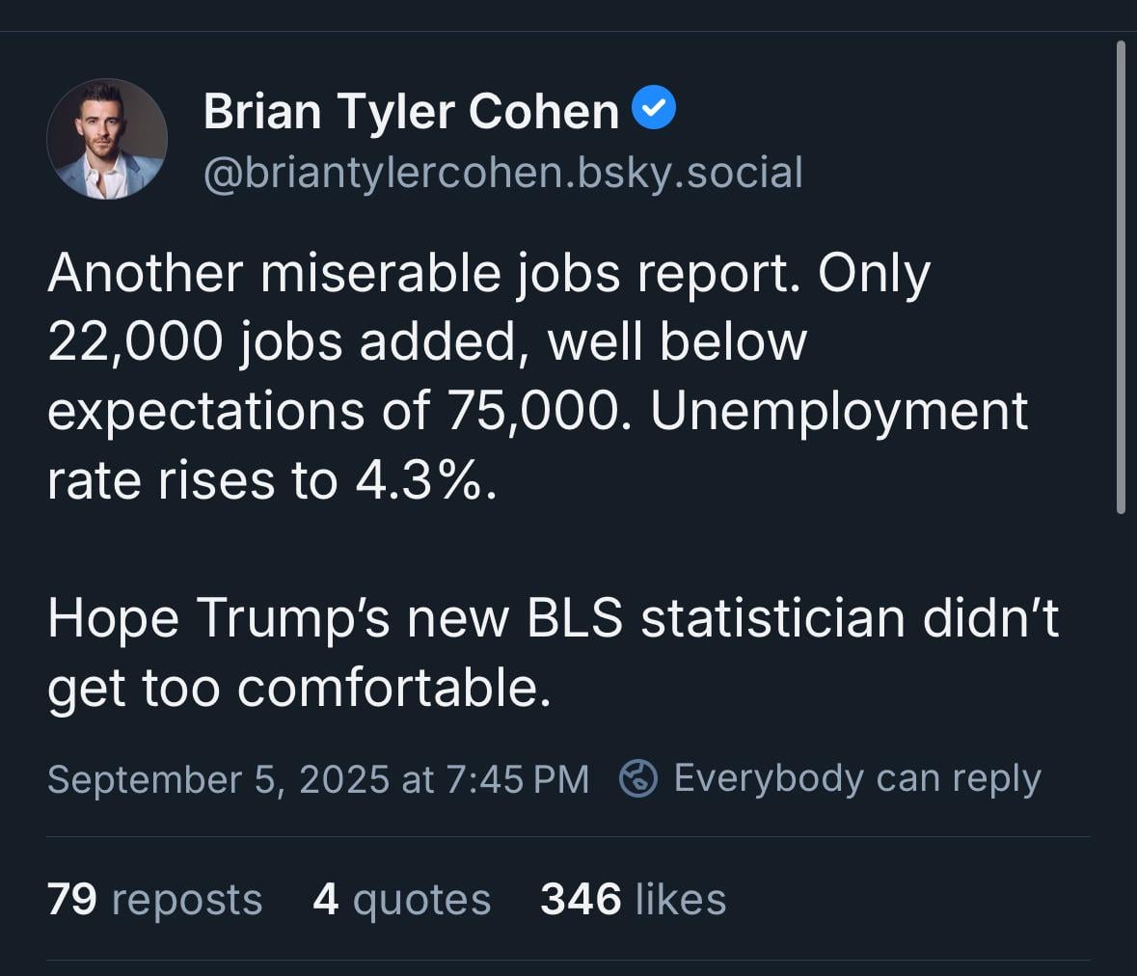Viewport: 1137px width, 976px height.
Task: Click the bold number 4 before quotes
Action: point(326,899)
